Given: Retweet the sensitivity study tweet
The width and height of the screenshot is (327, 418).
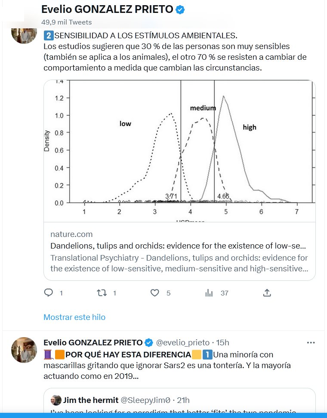Looking at the screenshot, I should (x=102, y=293).
